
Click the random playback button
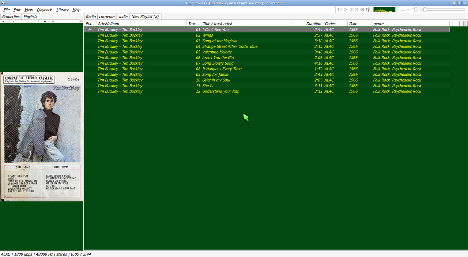pyautogui.click(x=368, y=10)
